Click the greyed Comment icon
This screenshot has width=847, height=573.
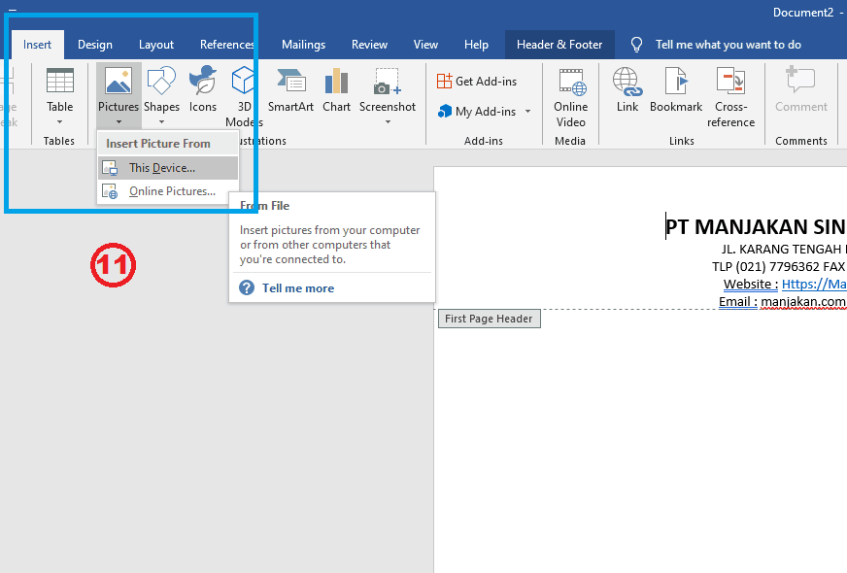[800, 80]
